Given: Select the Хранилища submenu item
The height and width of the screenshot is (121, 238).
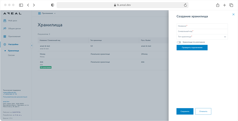Looking at the screenshot, I should click(x=13, y=51).
